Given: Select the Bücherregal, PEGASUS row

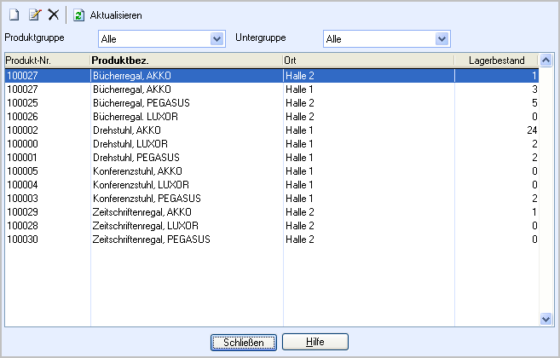Looking at the screenshot, I should 272,103.
